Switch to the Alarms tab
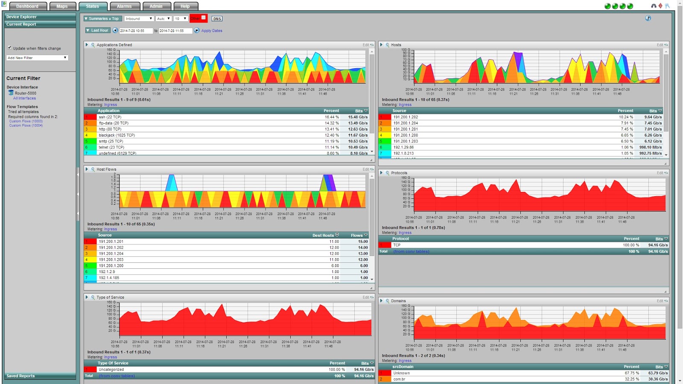The image size is (683, 384). click(125, 6)
